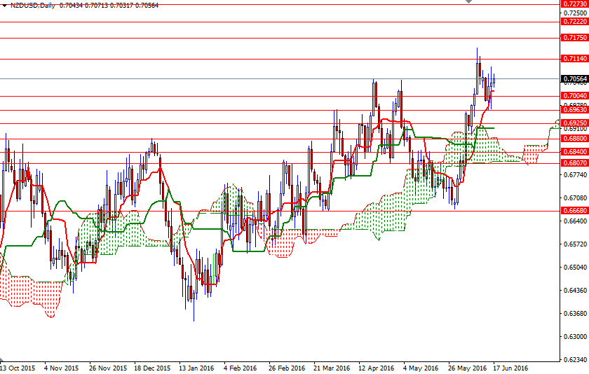
Task: Click the 0.65720 price scale value
Action: pos(576,244)
